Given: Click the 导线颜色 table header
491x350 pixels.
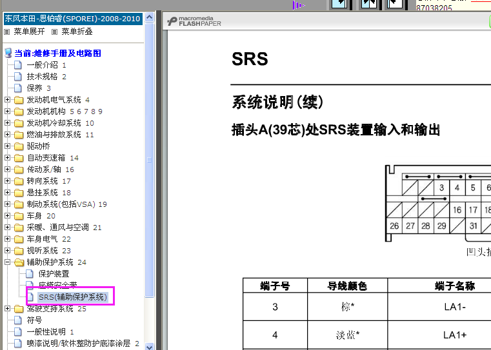Looking at the screenshot, I should coord(347,286).
